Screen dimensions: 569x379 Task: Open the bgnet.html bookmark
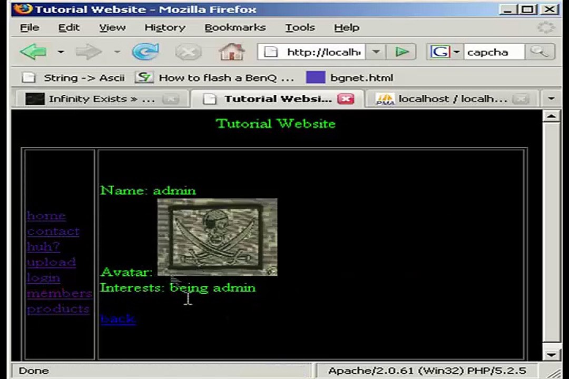pyautogui.click(x=350, y=77)
